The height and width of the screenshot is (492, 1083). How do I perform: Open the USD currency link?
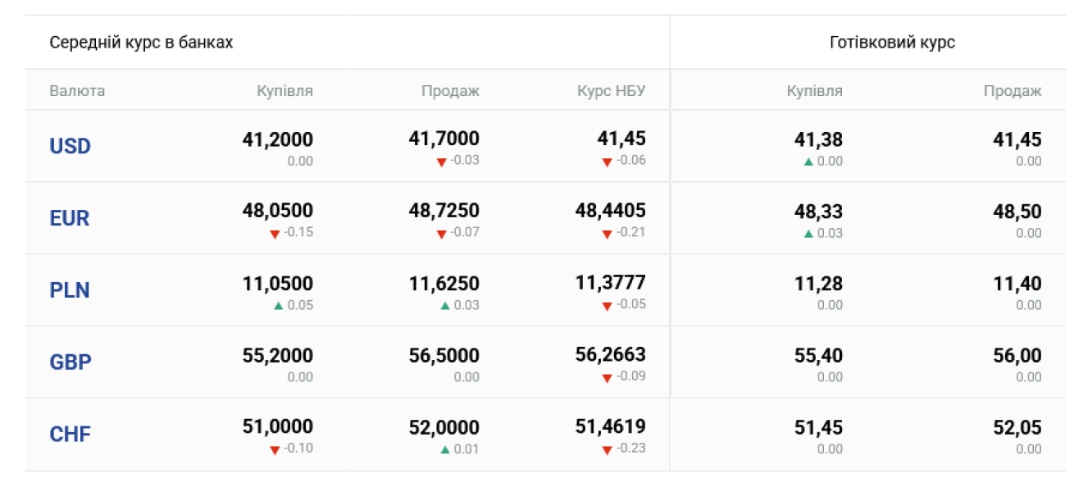(x=70, y=147)
